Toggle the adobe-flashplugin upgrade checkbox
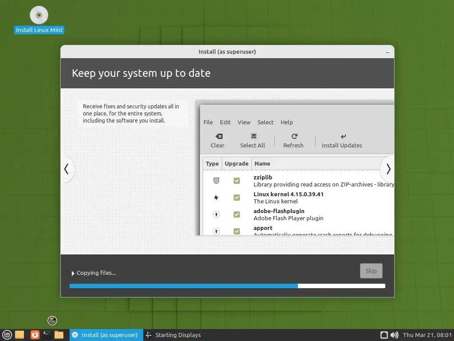 237,214
